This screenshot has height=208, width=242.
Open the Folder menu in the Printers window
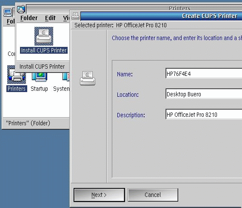[29, 18]
